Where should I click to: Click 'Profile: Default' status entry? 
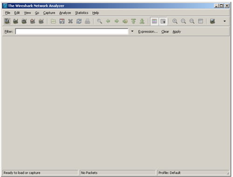tap(170, 173)
